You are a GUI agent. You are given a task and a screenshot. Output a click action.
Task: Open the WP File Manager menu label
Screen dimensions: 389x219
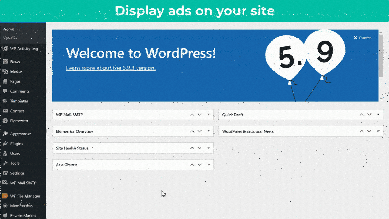tap(25, 196)
